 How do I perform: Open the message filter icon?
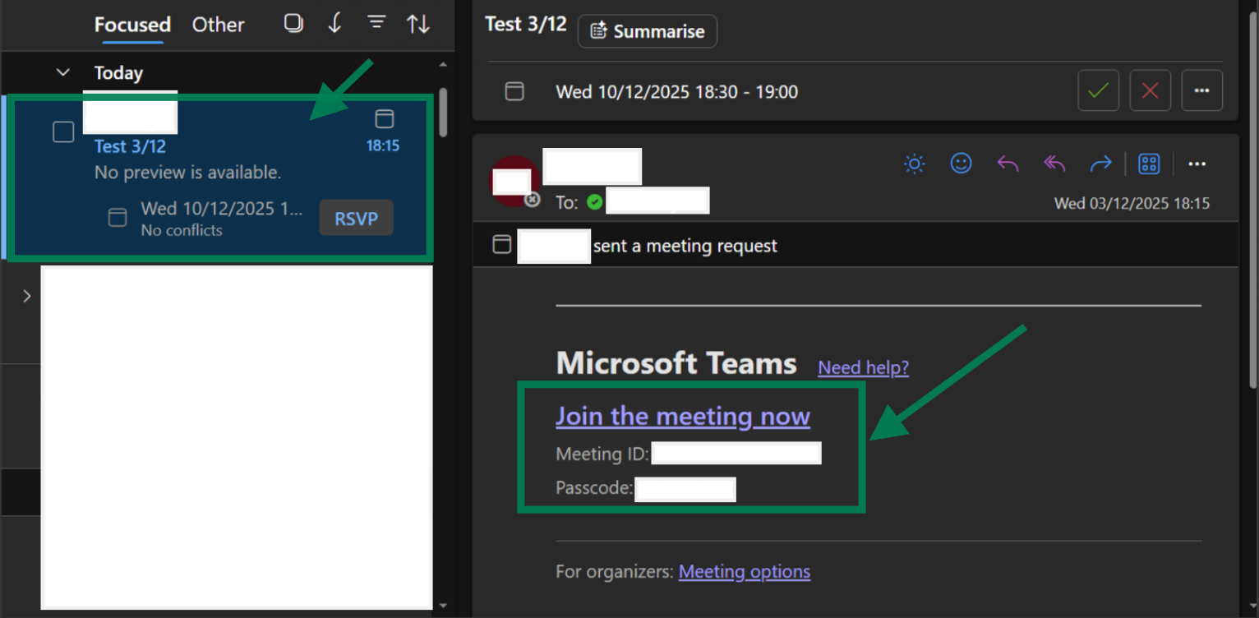click(x=376, y=23)
